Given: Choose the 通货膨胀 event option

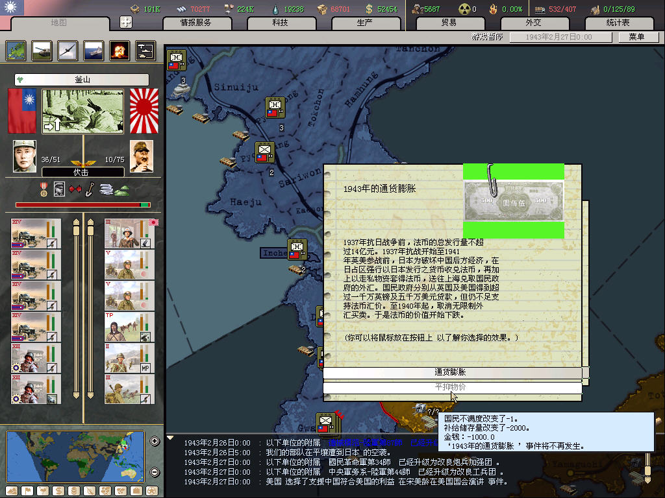Looking at the screenshot, I should pos(452,372).
